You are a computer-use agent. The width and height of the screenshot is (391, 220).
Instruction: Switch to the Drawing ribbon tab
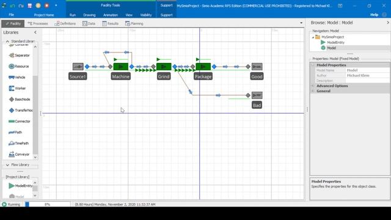click(89, 15)
